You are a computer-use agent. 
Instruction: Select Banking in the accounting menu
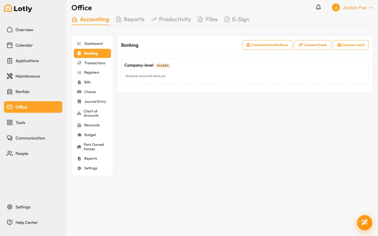click(x=92, y=53)
